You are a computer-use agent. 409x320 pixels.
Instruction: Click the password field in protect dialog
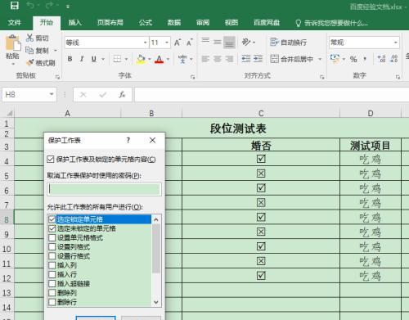coord(105,189)
